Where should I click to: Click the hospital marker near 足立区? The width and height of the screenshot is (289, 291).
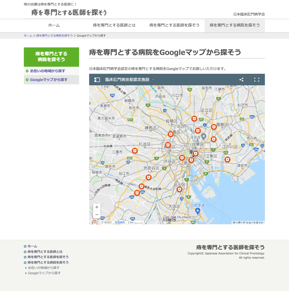coord(194,118)
